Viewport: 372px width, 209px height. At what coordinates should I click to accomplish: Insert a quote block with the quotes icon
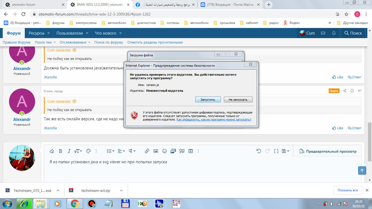point(182,151)
